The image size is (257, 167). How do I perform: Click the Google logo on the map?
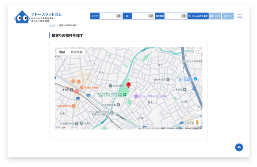61,127
